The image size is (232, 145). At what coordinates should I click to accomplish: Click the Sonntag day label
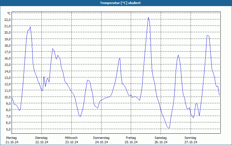pyautogui.click(x=190, y=138)
